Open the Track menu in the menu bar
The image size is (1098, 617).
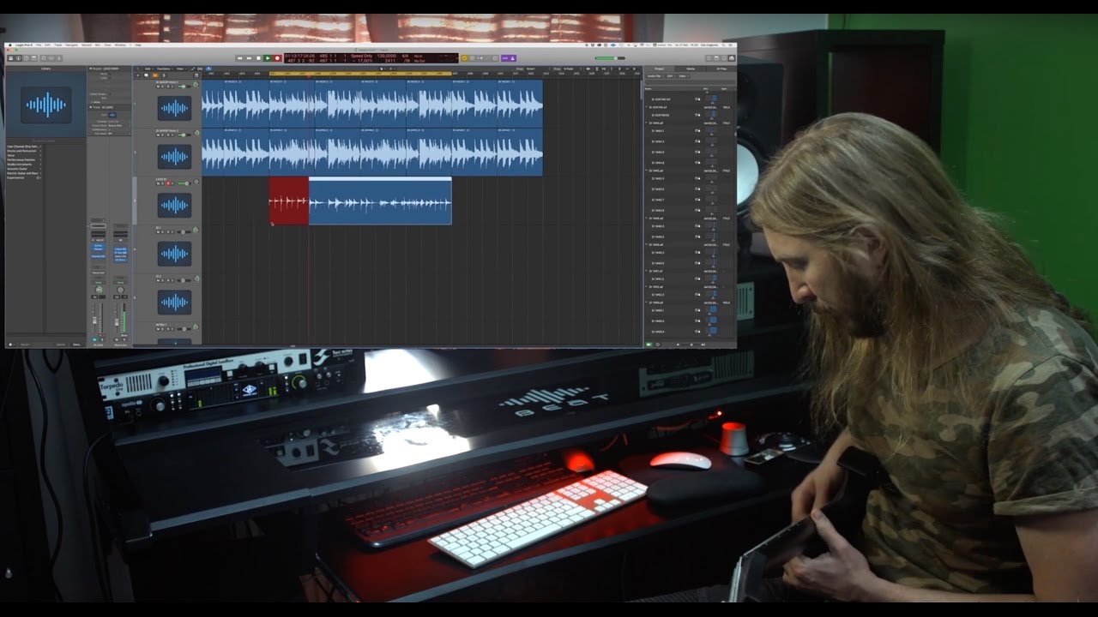57,45
